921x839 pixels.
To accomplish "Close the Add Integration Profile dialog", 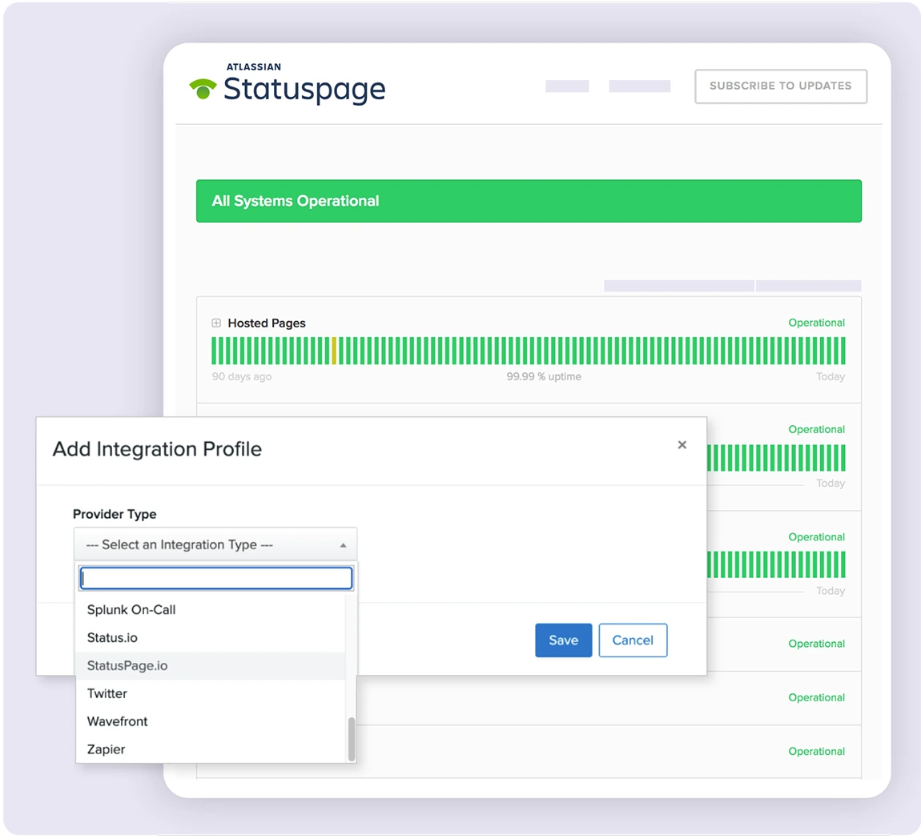I will point(682,445).
